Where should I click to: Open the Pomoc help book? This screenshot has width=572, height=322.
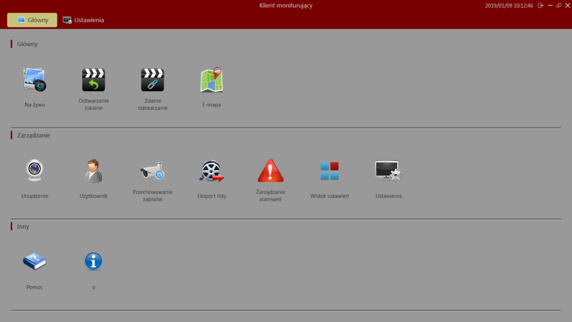[35, 261]
